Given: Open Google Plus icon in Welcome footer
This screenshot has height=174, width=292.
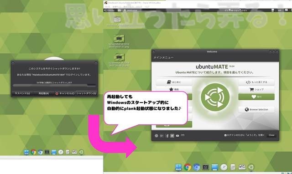Looking at the screenshot, I should click(162, 136).
